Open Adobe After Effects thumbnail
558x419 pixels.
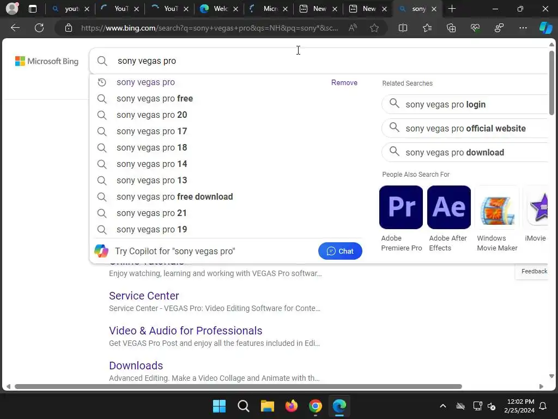(449, 207)
